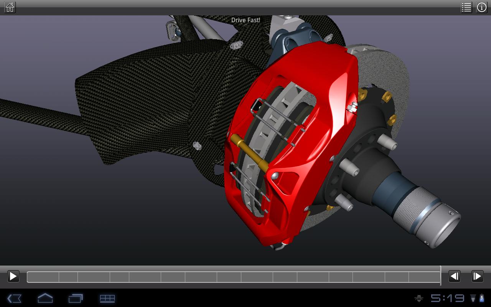Screen dimensions: 491x307
Task: Tap the battery indicator icon
Action: [x=482, y=298]
